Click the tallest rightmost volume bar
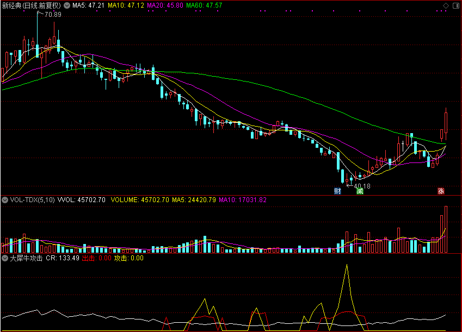 coord(446,229)
